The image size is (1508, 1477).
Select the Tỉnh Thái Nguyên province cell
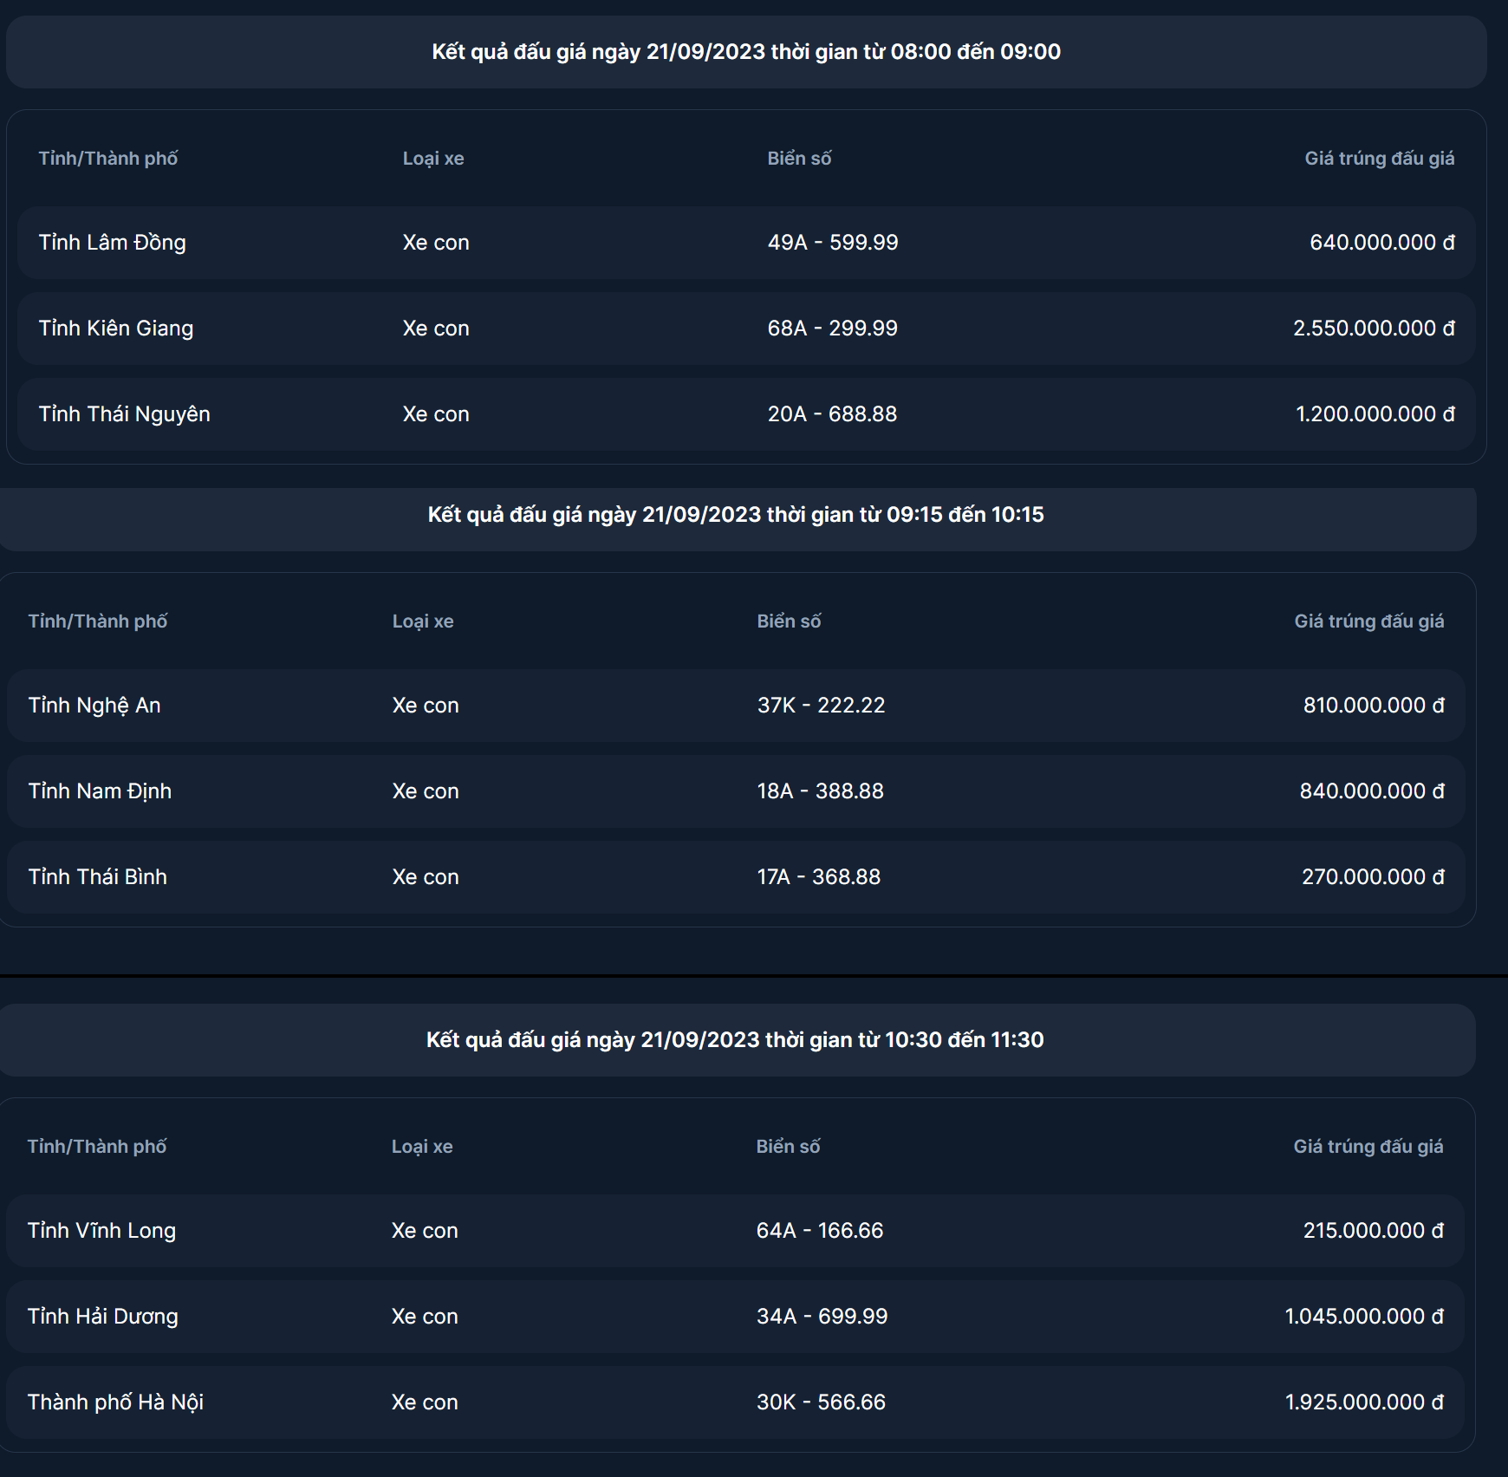[x=125, y=414]
